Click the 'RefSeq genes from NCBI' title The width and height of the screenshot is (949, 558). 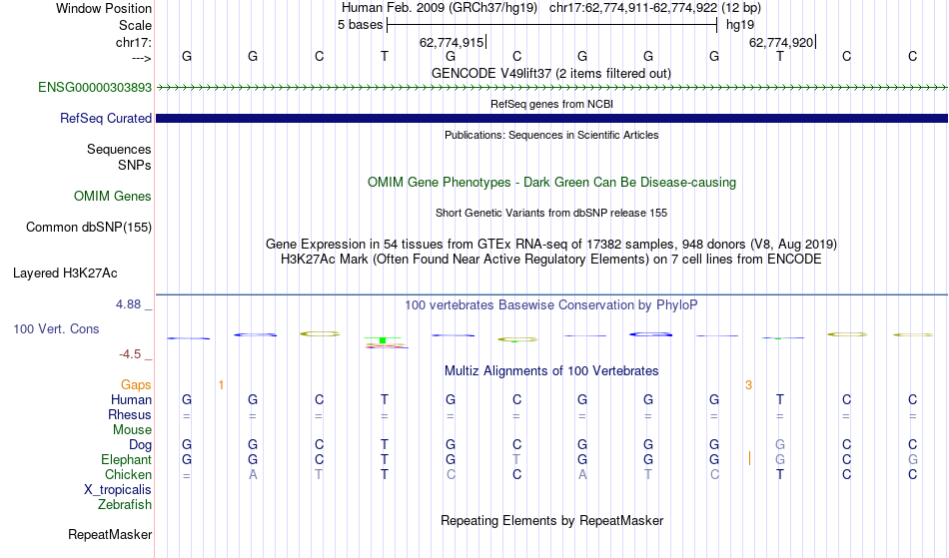pyautogui.click(x=551, y=104)
